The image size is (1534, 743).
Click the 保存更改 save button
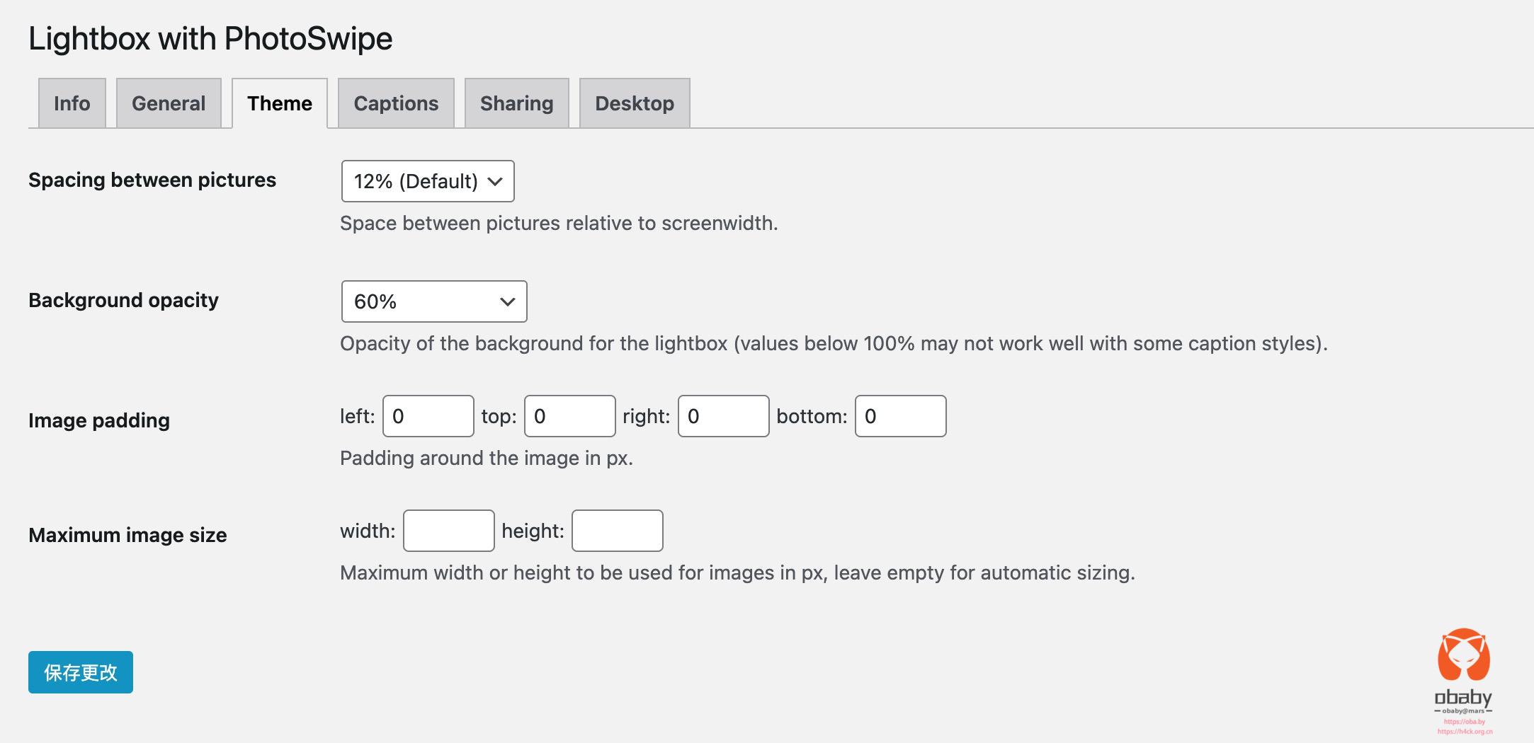coord(81,672)
